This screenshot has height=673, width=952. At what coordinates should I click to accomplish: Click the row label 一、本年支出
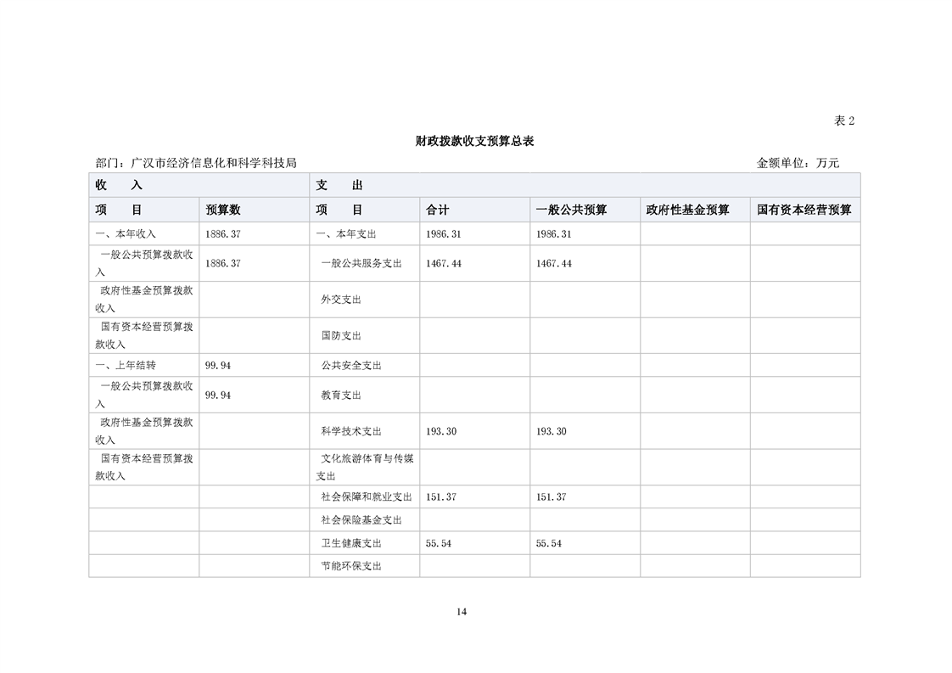346,234
